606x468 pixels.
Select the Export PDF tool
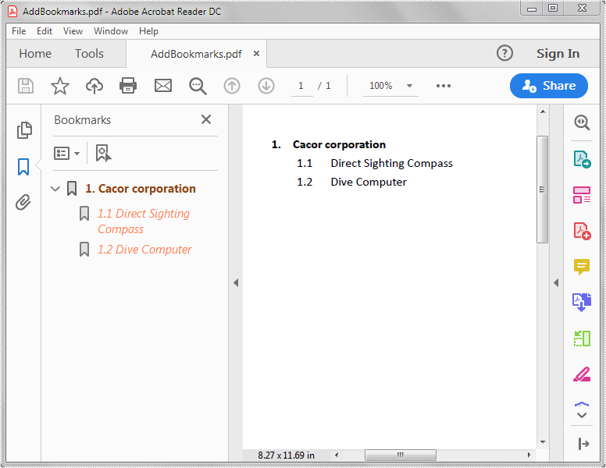[x=582, y=159]
